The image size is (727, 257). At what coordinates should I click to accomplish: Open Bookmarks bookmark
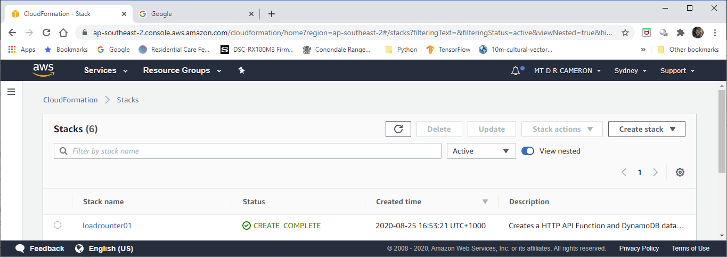(65, 50)
